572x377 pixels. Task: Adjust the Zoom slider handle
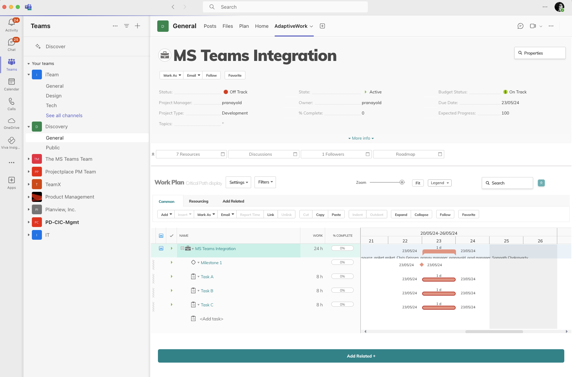click(x=402, y=182)
